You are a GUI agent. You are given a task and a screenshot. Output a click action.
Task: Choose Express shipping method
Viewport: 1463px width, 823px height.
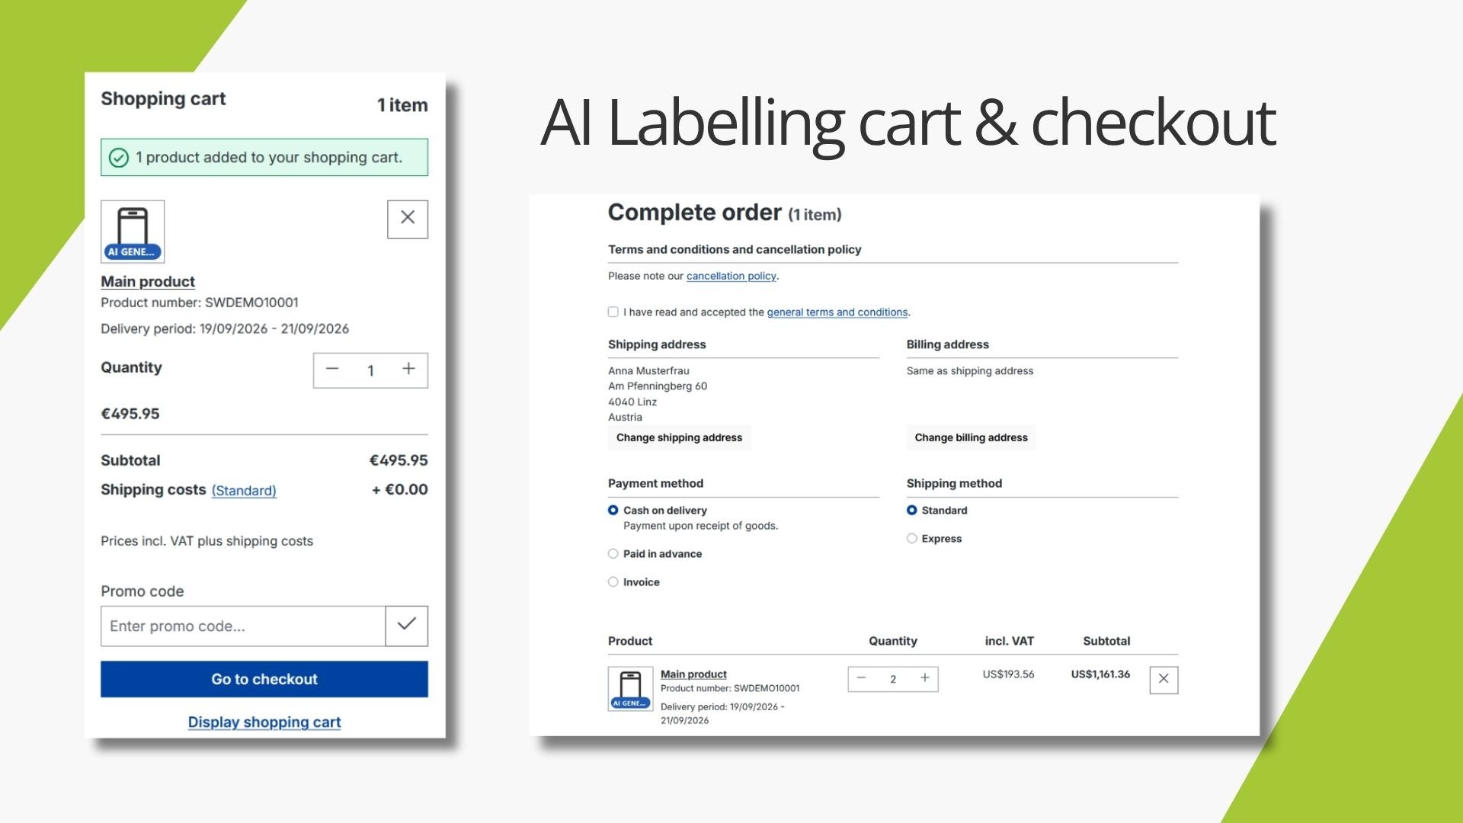click(x=912, y=539)
